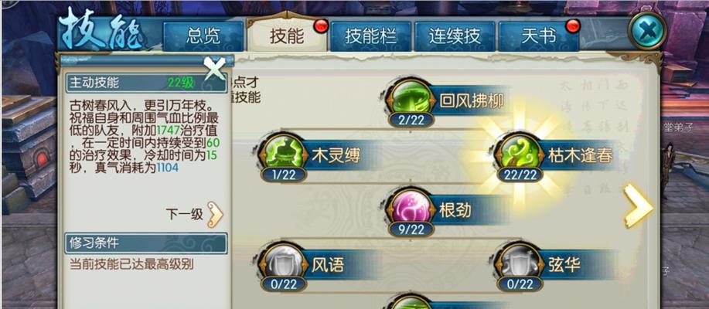Image resolution: width=709 pixels, height=309 pixels.
Task: Click the partially visible bottom skill icon
Action: click(x=411, y=302)
